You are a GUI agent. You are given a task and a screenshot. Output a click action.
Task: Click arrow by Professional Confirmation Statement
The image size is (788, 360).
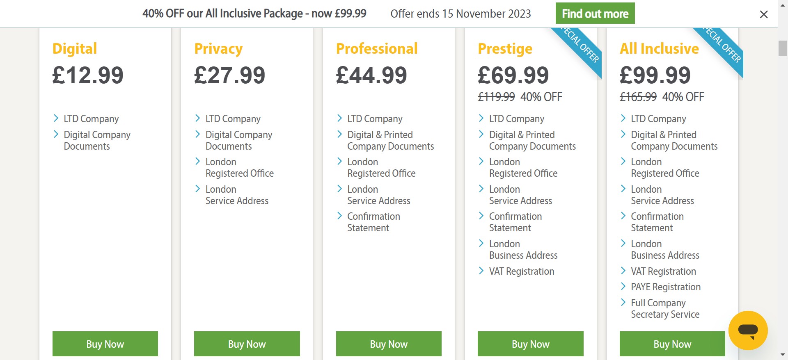339,216
